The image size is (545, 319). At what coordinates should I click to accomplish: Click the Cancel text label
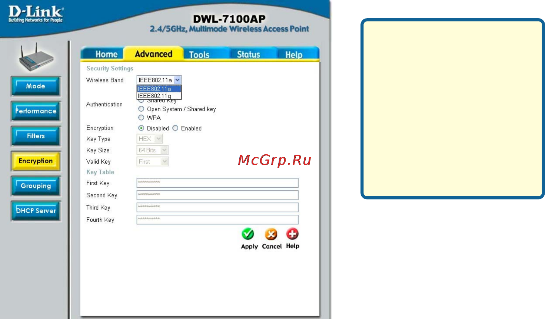pos(272,246)
